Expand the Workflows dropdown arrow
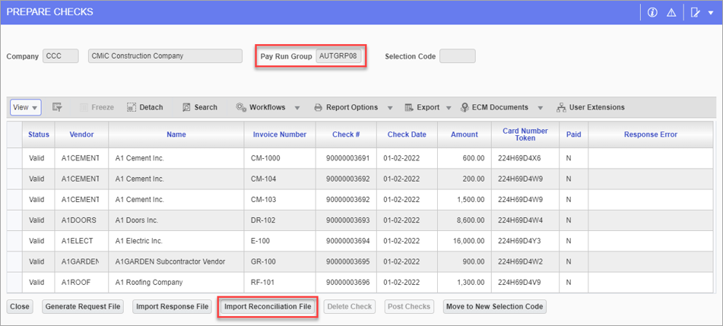 pyautogui.click(x=297, y=108)
